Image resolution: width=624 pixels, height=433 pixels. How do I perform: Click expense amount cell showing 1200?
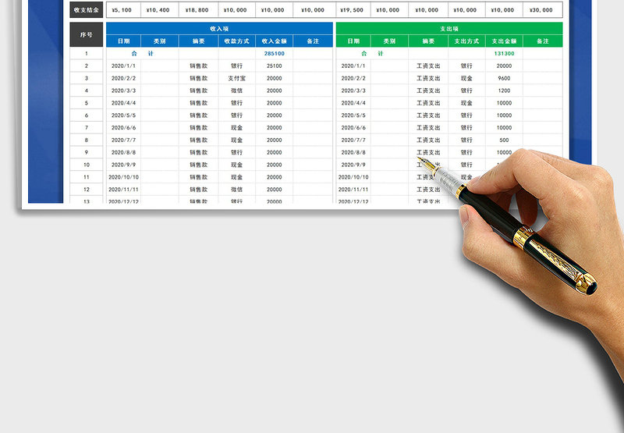point(504,91)
